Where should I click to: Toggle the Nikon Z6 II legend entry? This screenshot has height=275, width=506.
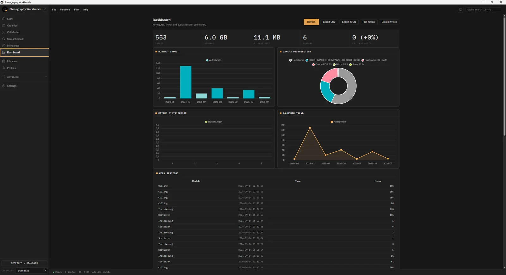(x=340, y=64)
